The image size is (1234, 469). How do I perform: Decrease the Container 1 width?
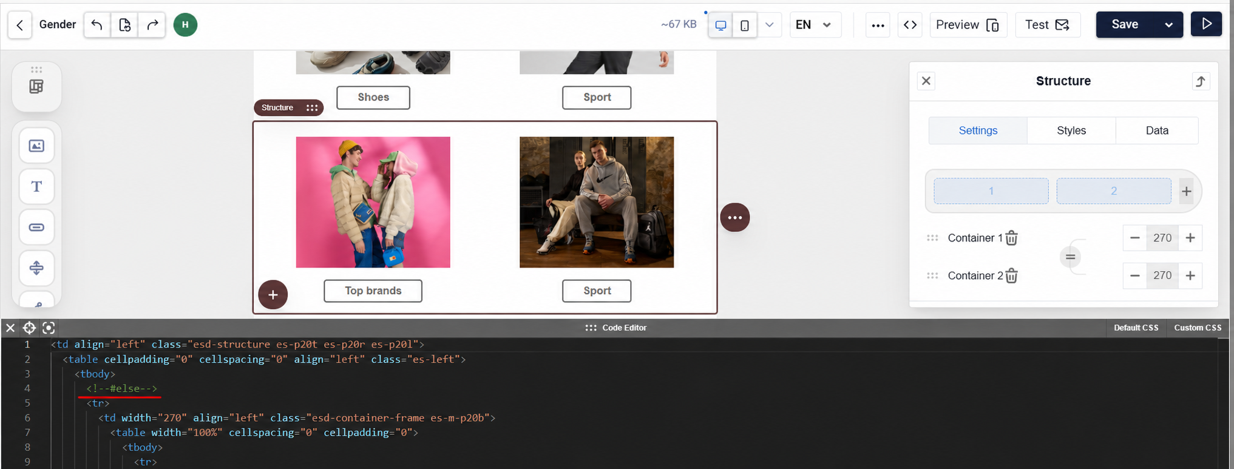tap(1135, 238)
